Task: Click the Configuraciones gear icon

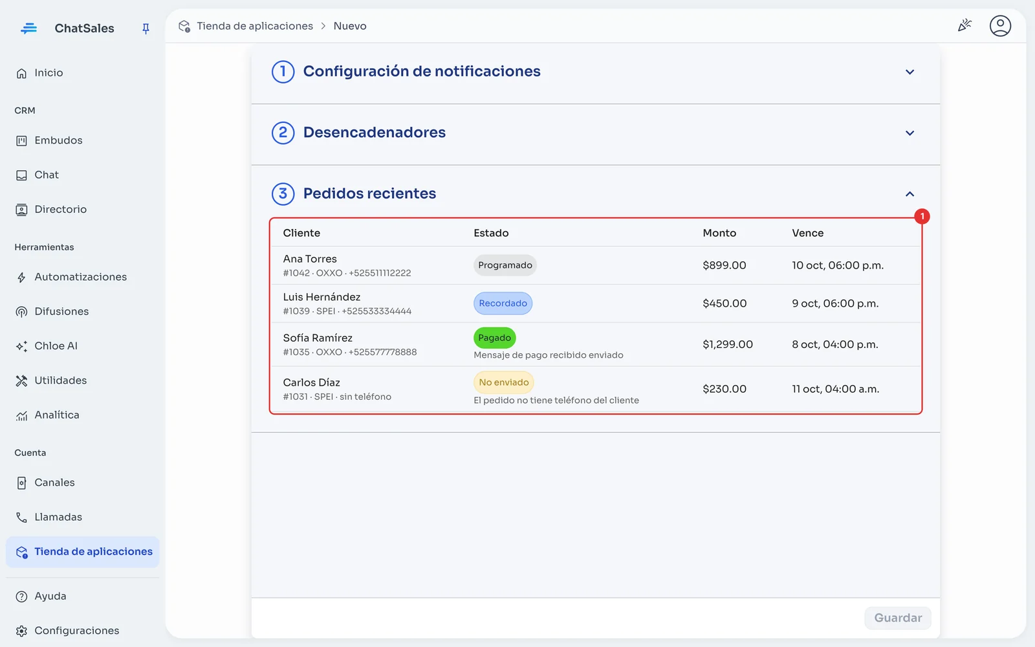Action: coord(21,631)
